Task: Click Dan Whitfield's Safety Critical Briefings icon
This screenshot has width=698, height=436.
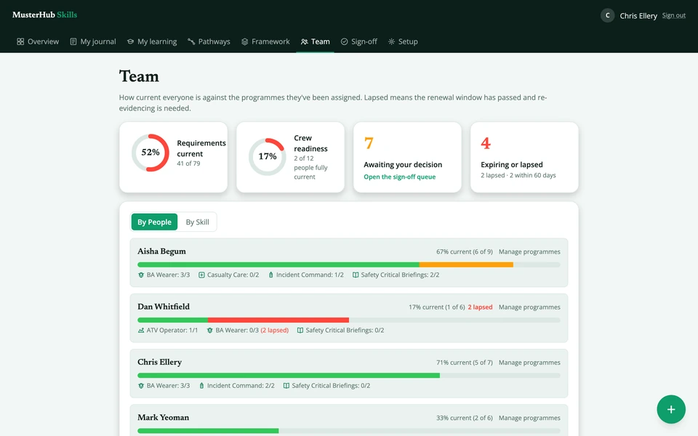Action: tap(300, 330)
